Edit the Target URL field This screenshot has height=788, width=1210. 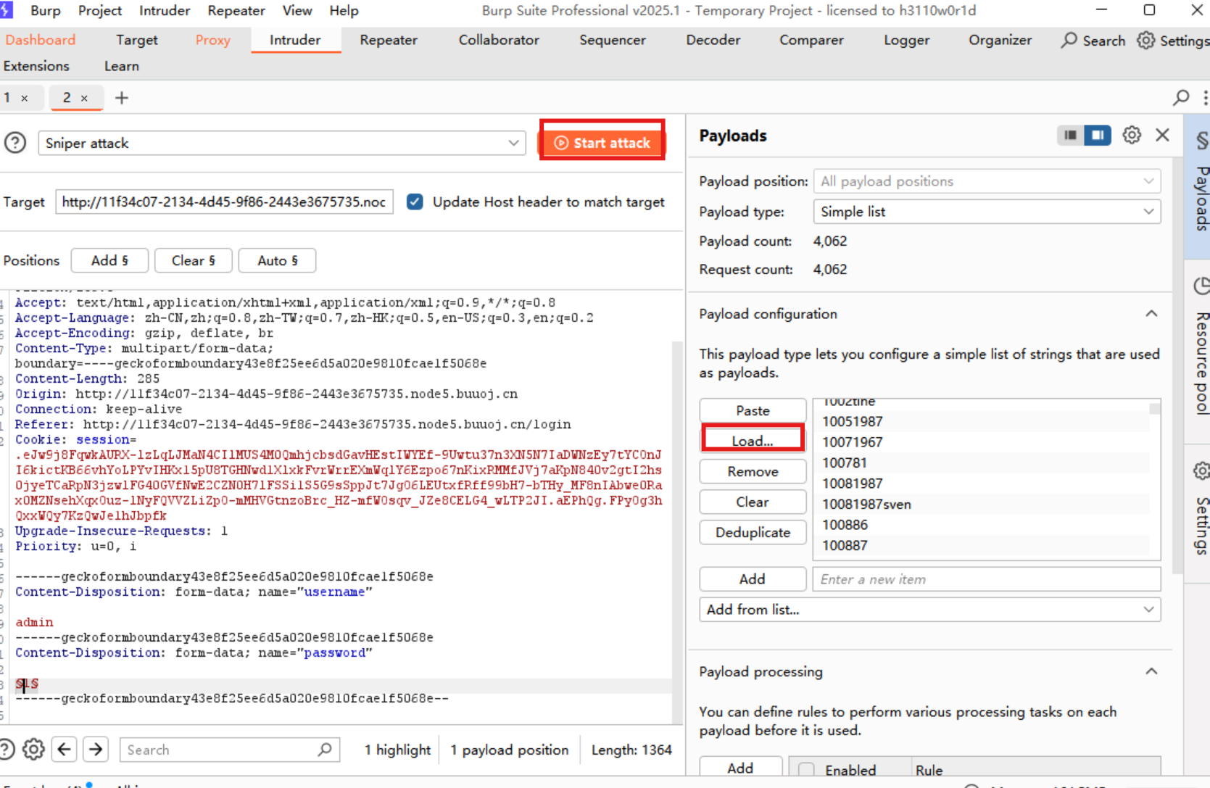(x=224, y=202)
